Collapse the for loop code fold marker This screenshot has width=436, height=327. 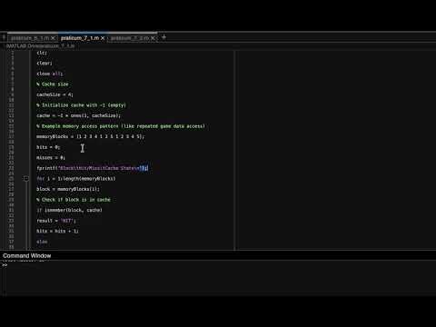[x=26, y=179]
